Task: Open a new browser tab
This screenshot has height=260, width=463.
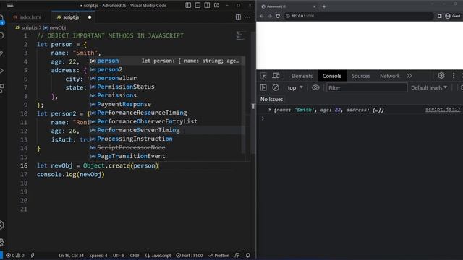Action: (x=324, y=6)
